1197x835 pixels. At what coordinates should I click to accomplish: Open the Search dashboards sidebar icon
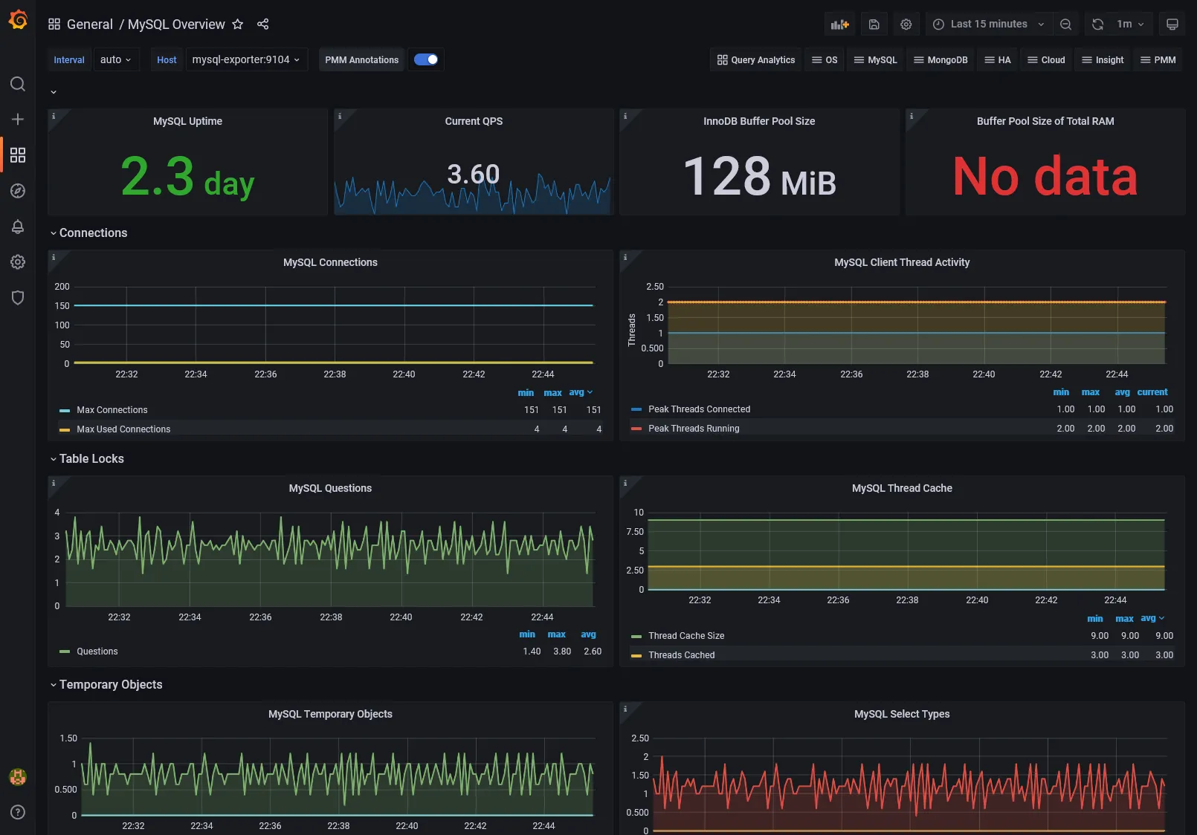pyautogui.click(x=18, y=84)
